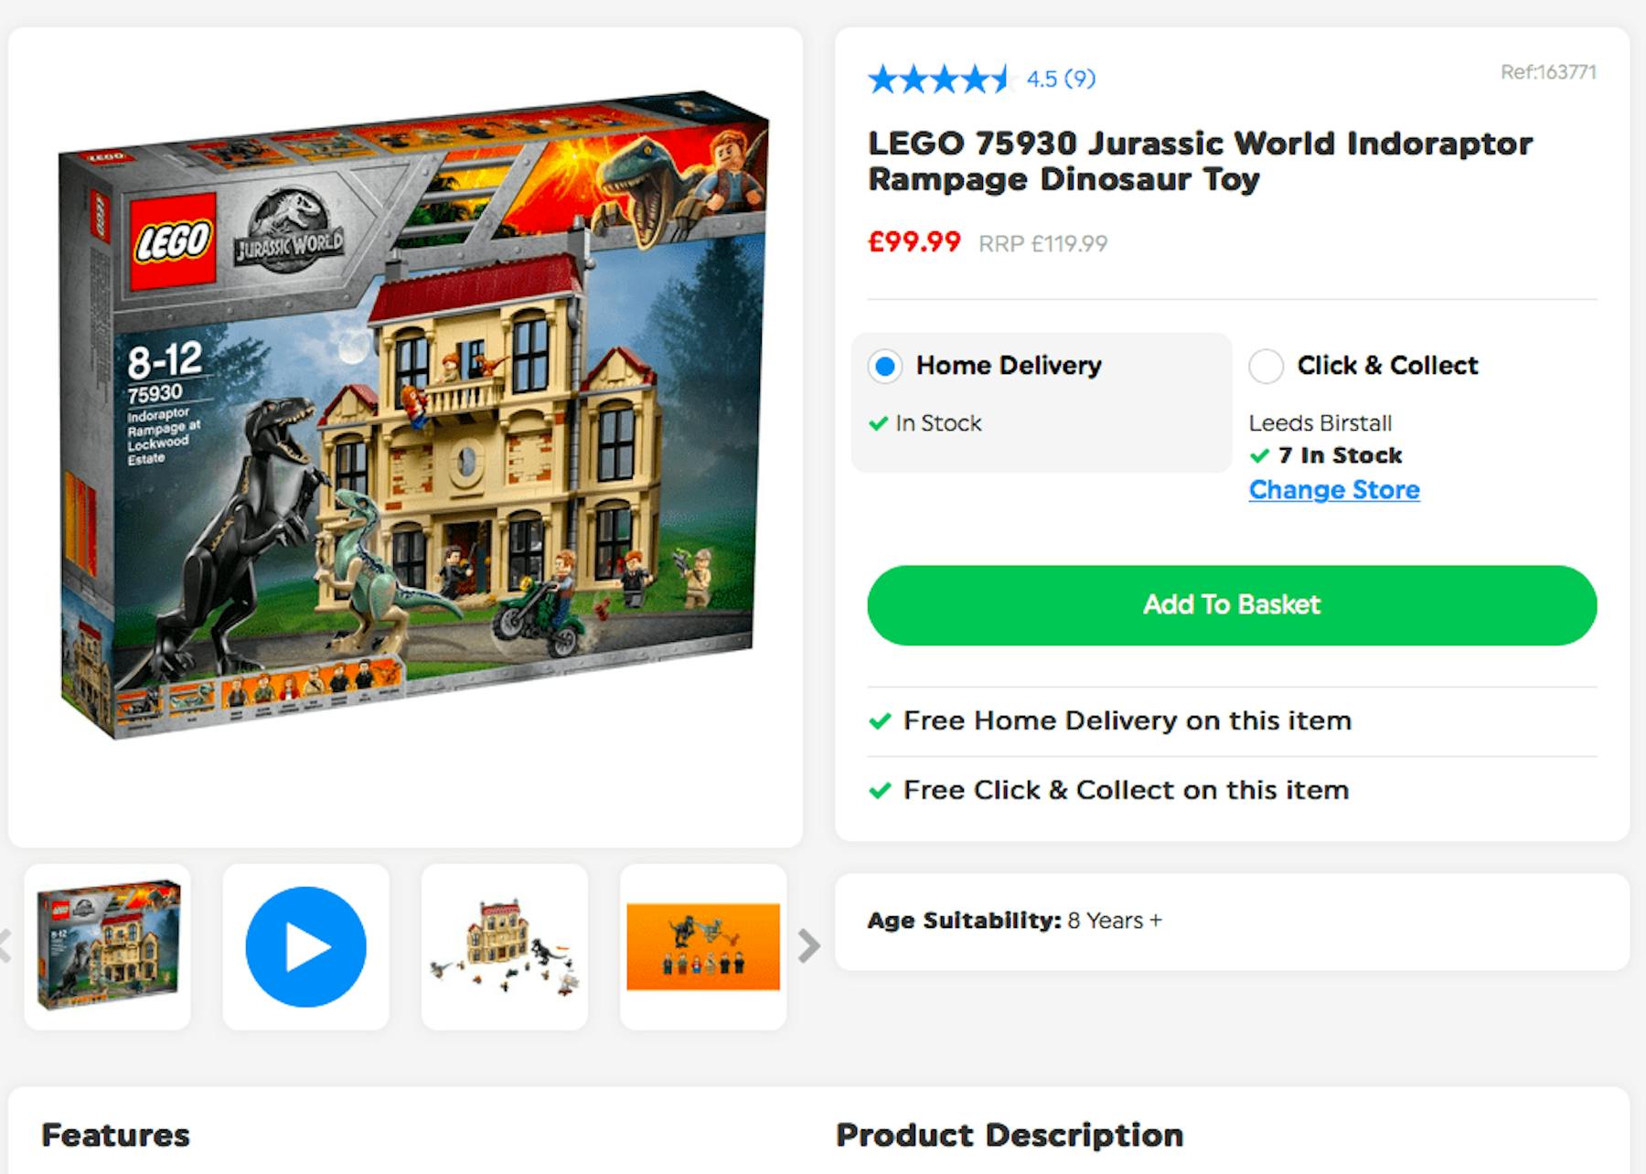View the orange minifigures thumbnail

tap(703, 946)
